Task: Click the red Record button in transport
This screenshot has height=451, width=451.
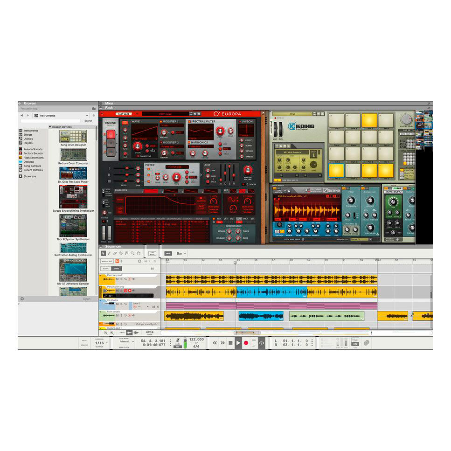Action: point(246,343)
